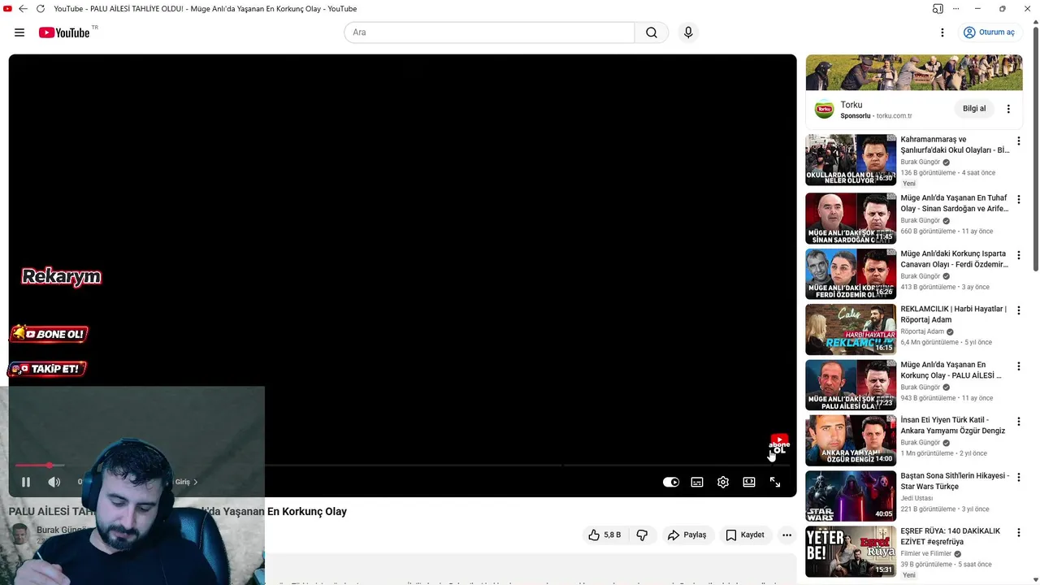Open the YouTube hamburger guide menu
1040x585 pixels.
pyautogui.click(x=19, y=32)
